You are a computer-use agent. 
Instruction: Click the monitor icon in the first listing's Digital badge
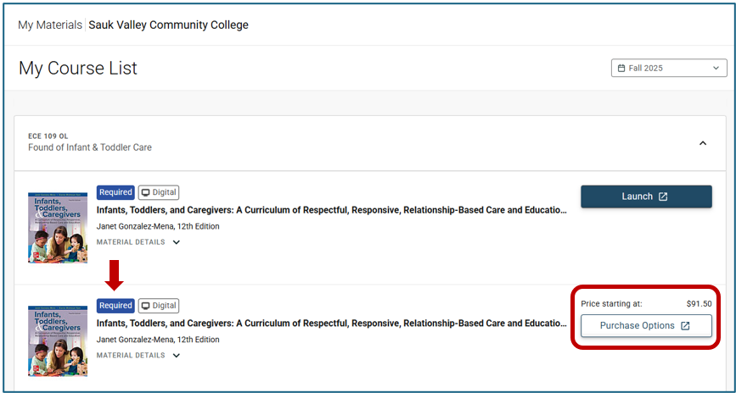(x=145, y=192)
